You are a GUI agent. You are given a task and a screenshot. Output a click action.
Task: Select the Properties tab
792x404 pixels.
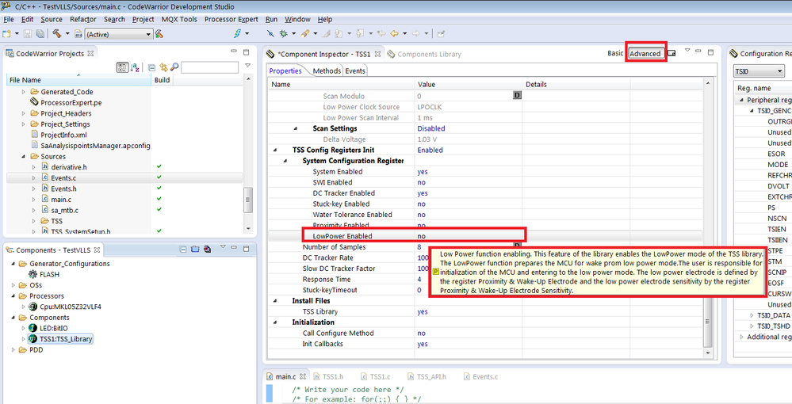coord(285,71)
